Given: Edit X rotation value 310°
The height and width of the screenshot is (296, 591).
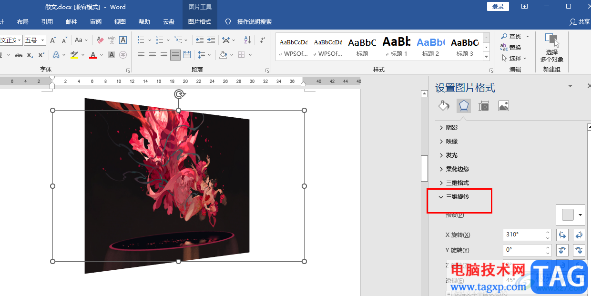Looking at the screenshot, I should coord(524,235).
